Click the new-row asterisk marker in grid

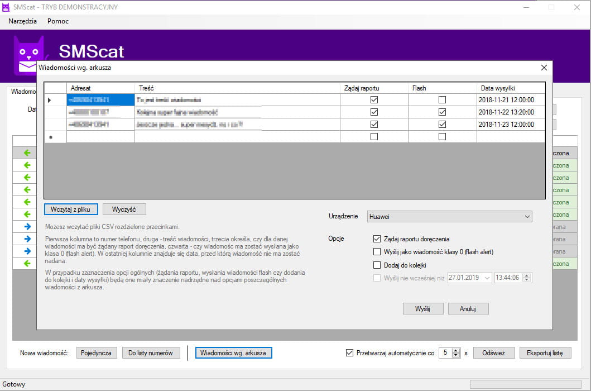tap(51, 137)
